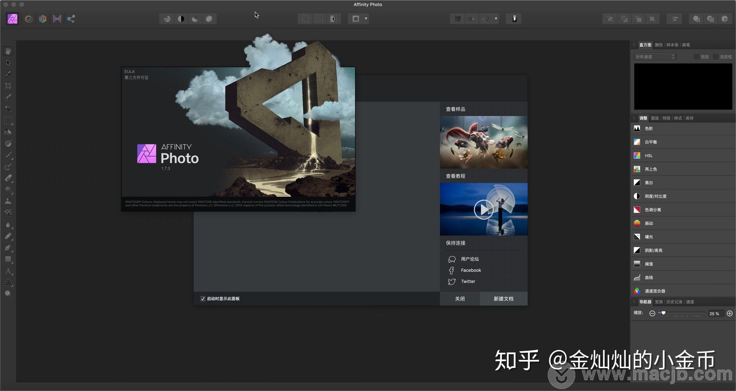The height and width of the screenshot is (391, 736).
Task: Click the Invert Selection toolbar icon
Action: (x=333, y=19)
